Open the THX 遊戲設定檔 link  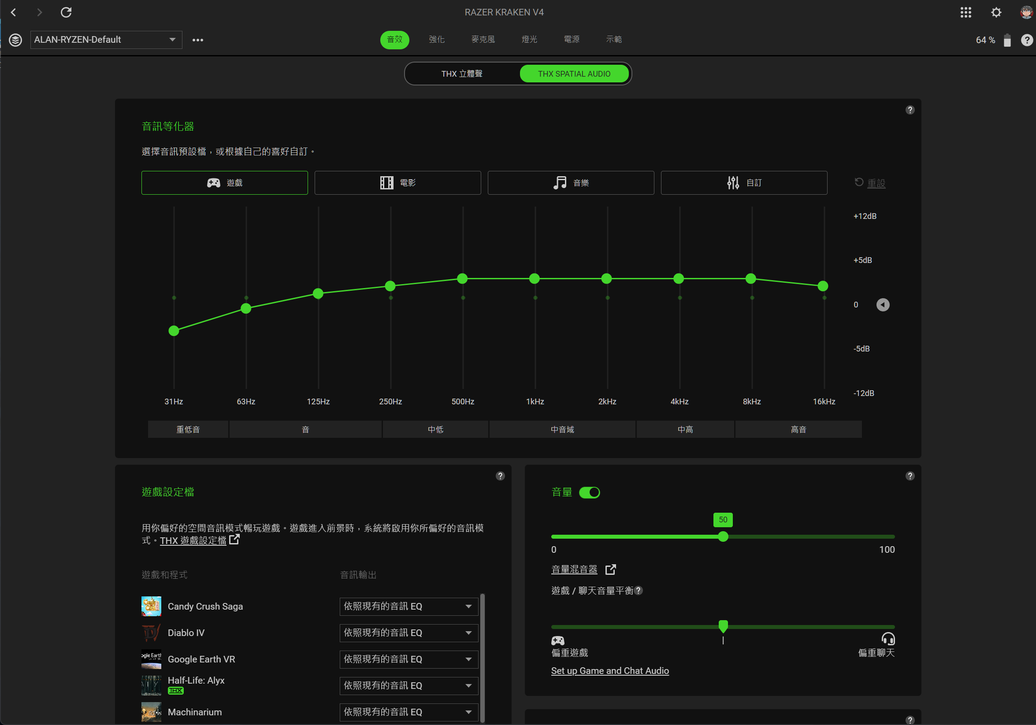tap(193, 540)
